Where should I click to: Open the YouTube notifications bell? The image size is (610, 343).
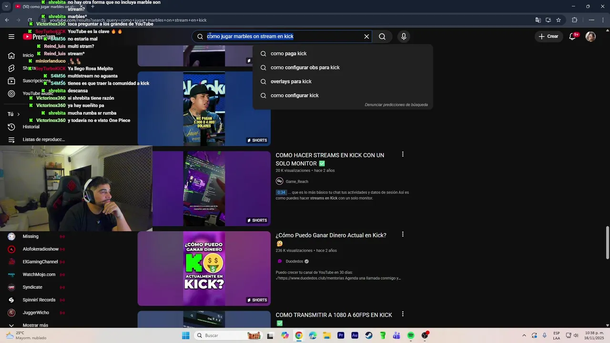pyautogui.click(x=573, y=37)
